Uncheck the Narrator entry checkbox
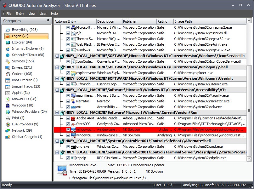This screenshot has width=254, height=189. tap(68, 101)
